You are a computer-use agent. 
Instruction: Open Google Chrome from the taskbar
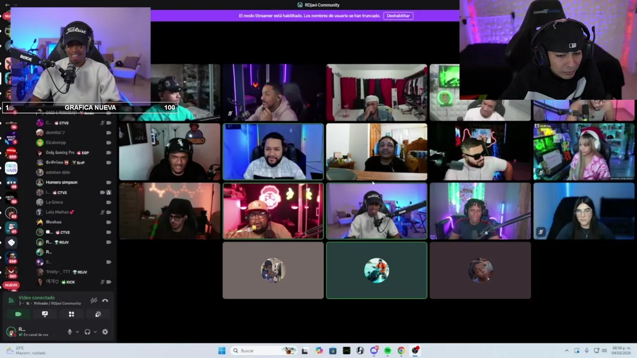click(401, 351)
